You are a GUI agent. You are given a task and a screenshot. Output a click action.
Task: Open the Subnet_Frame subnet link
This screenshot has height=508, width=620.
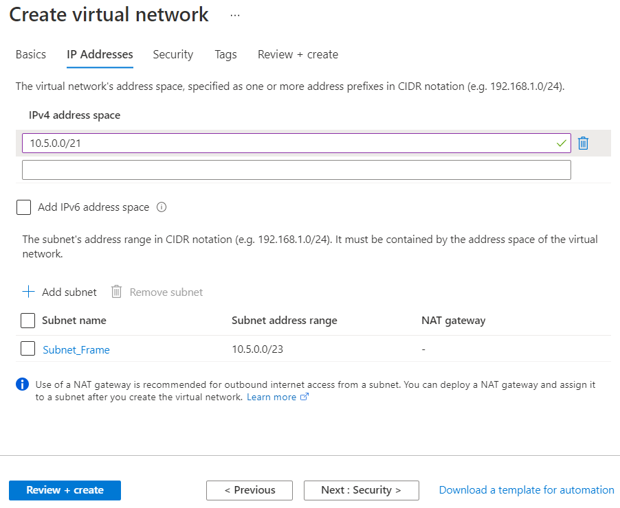coord(76,349)
